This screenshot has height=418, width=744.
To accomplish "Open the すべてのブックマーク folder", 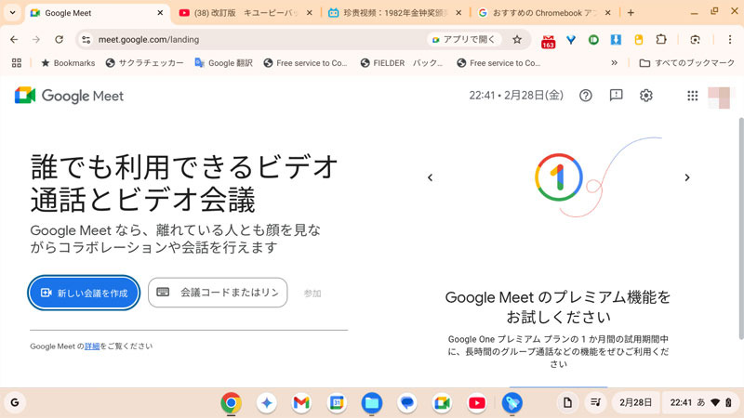I will coord(687,63).
